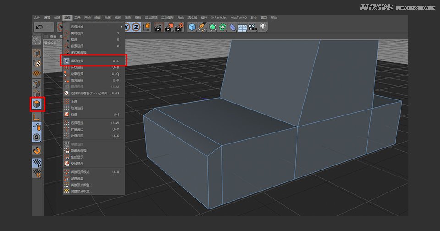Select polygon mode cube icon in left sidebar

(x=37, y=104)
